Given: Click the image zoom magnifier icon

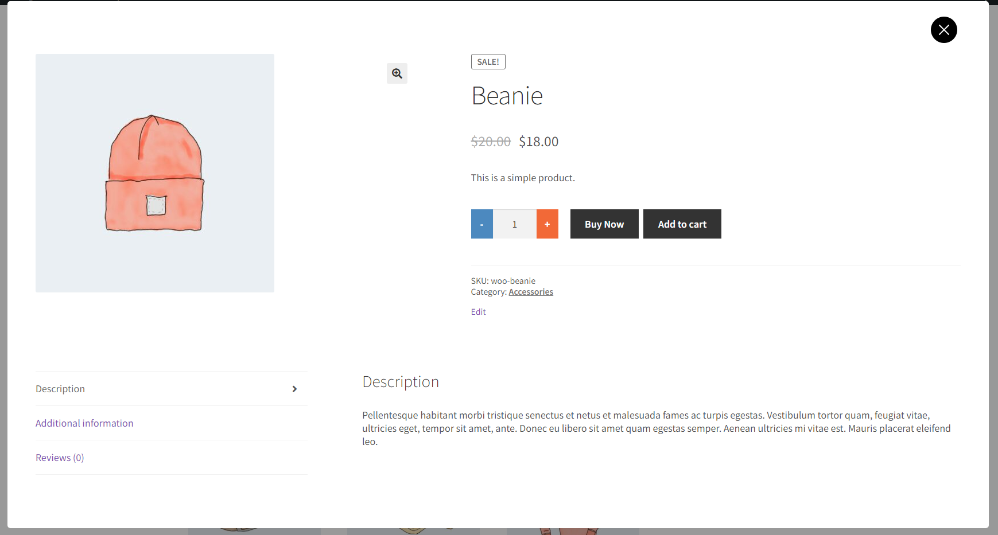Looking at the screenshot, I should tap(397, 73).
